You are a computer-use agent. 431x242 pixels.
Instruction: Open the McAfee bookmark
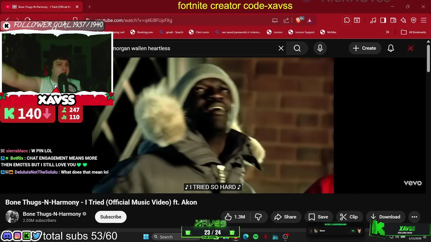328,32
